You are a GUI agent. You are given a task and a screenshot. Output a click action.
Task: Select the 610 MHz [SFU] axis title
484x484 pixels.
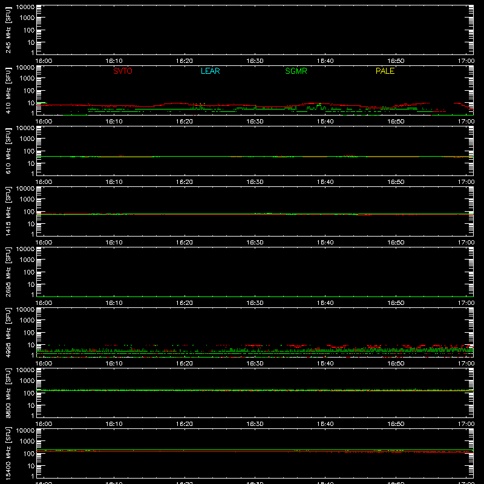[x=8, y=151]
